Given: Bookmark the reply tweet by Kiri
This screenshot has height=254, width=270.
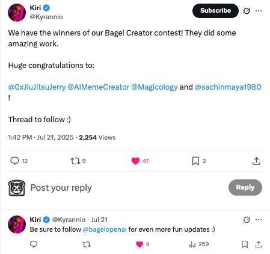Looking at the screenshot, I should [245, 244].
